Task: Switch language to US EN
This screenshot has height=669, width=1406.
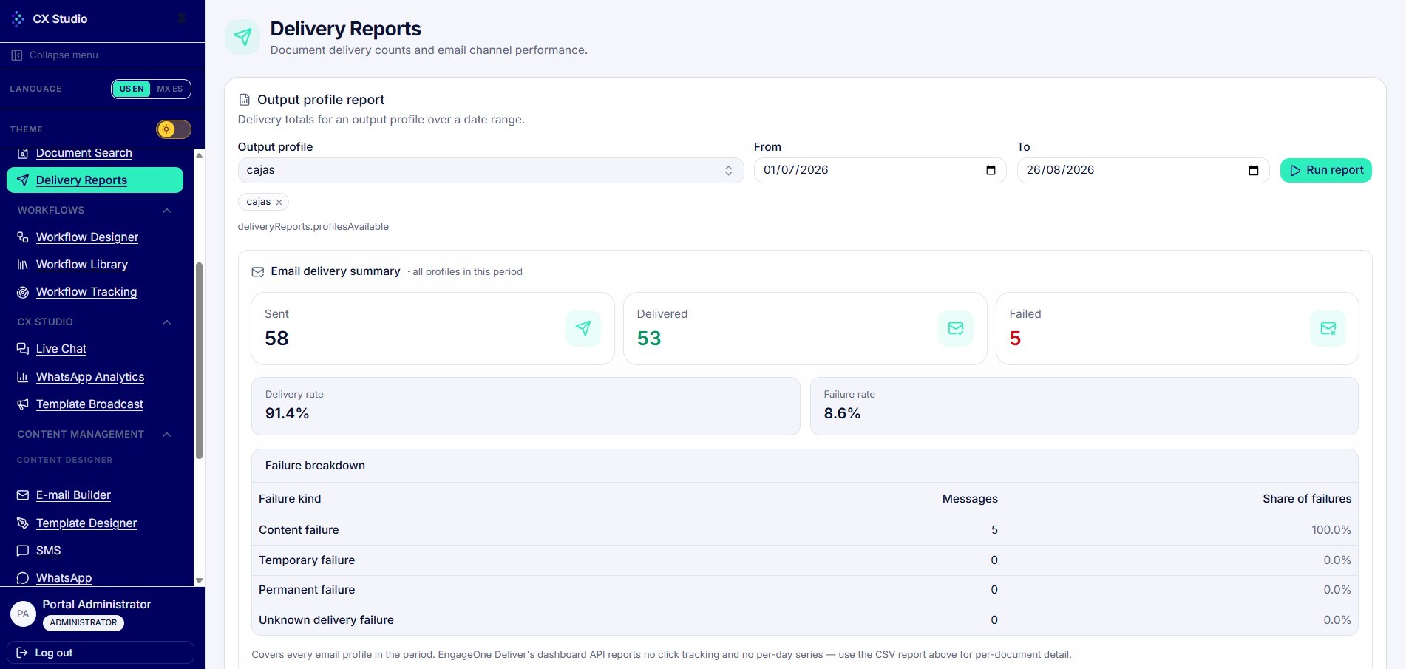Action: pos(132,89)
